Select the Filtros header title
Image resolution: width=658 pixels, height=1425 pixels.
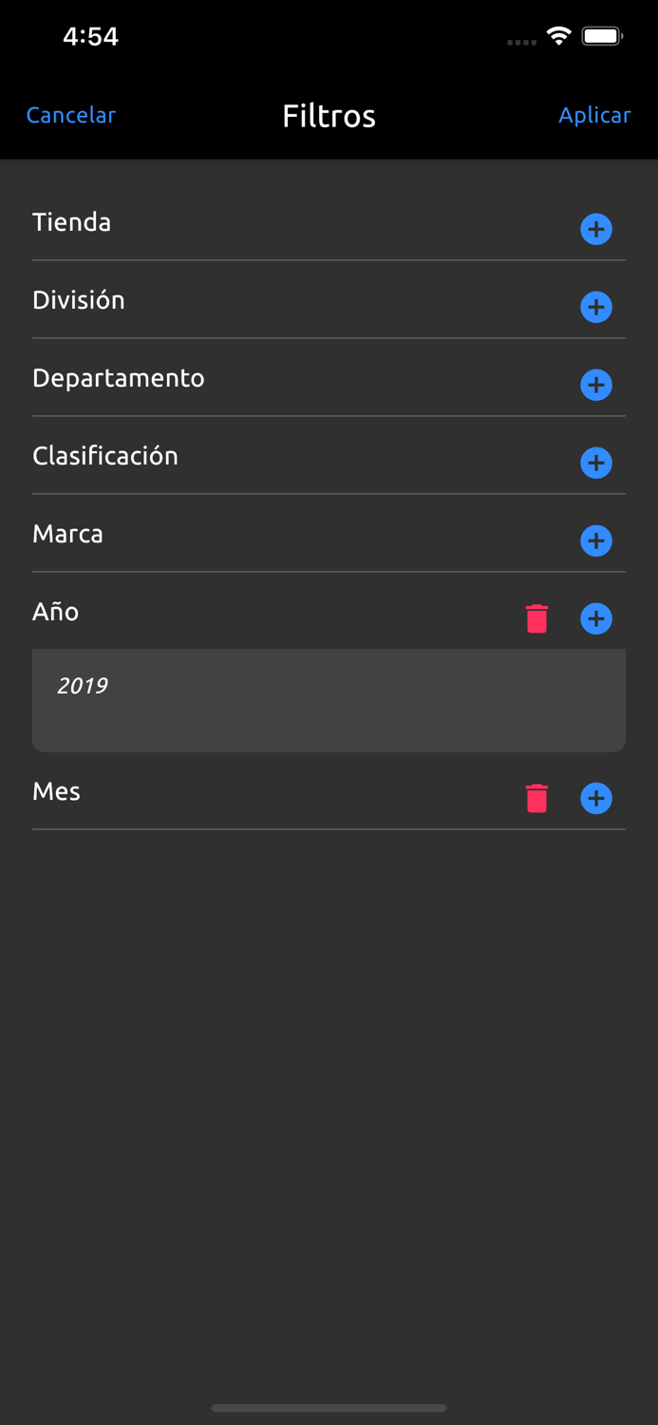(329, 116)
